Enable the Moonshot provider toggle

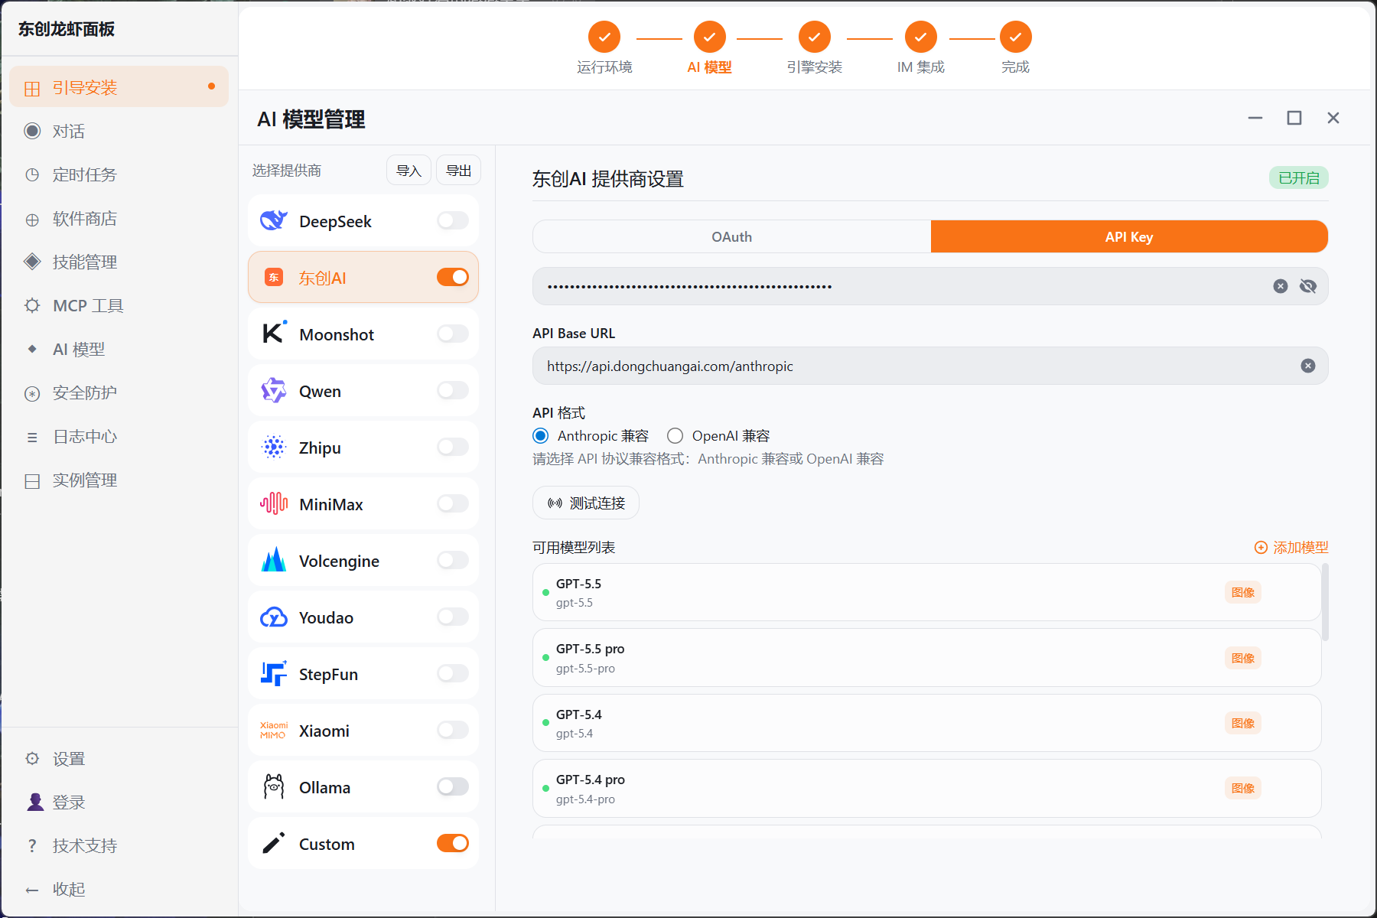point(453,334)
